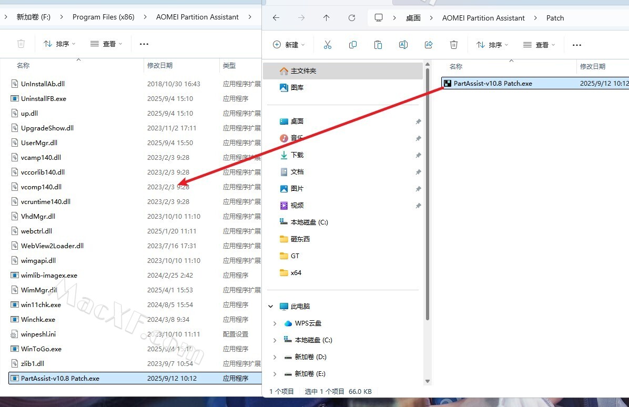Expand the WPS云盘 tree node
The image size is (629, 407).
[275, 323]
